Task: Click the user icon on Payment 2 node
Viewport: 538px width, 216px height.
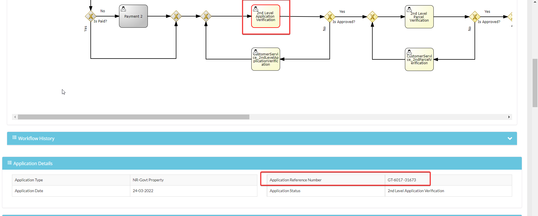Action: tap(123, 9)
